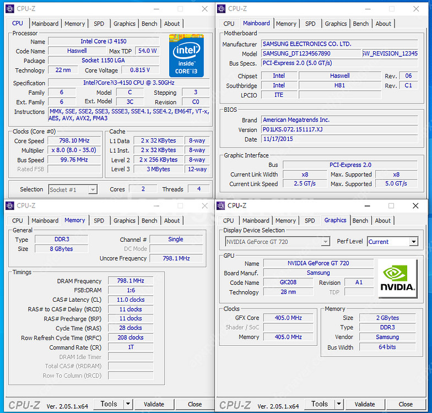Click the GFX Core clock value '405.0 MHz'
Image resolution: width=432 pixels, height=413 pixels.
click(x=288, y=318)
